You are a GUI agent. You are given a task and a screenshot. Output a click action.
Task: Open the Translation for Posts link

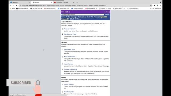[x=70, y=34]
